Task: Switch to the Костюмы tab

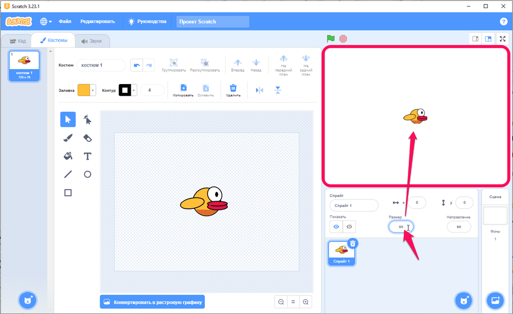Action: tap(53, 40)
